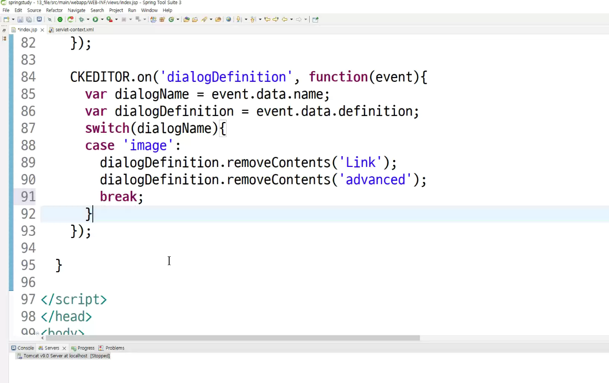The height and width of the screenshot is (383, 609).
Task: Open the Refactor menu
Action: (x=54, y=10)
